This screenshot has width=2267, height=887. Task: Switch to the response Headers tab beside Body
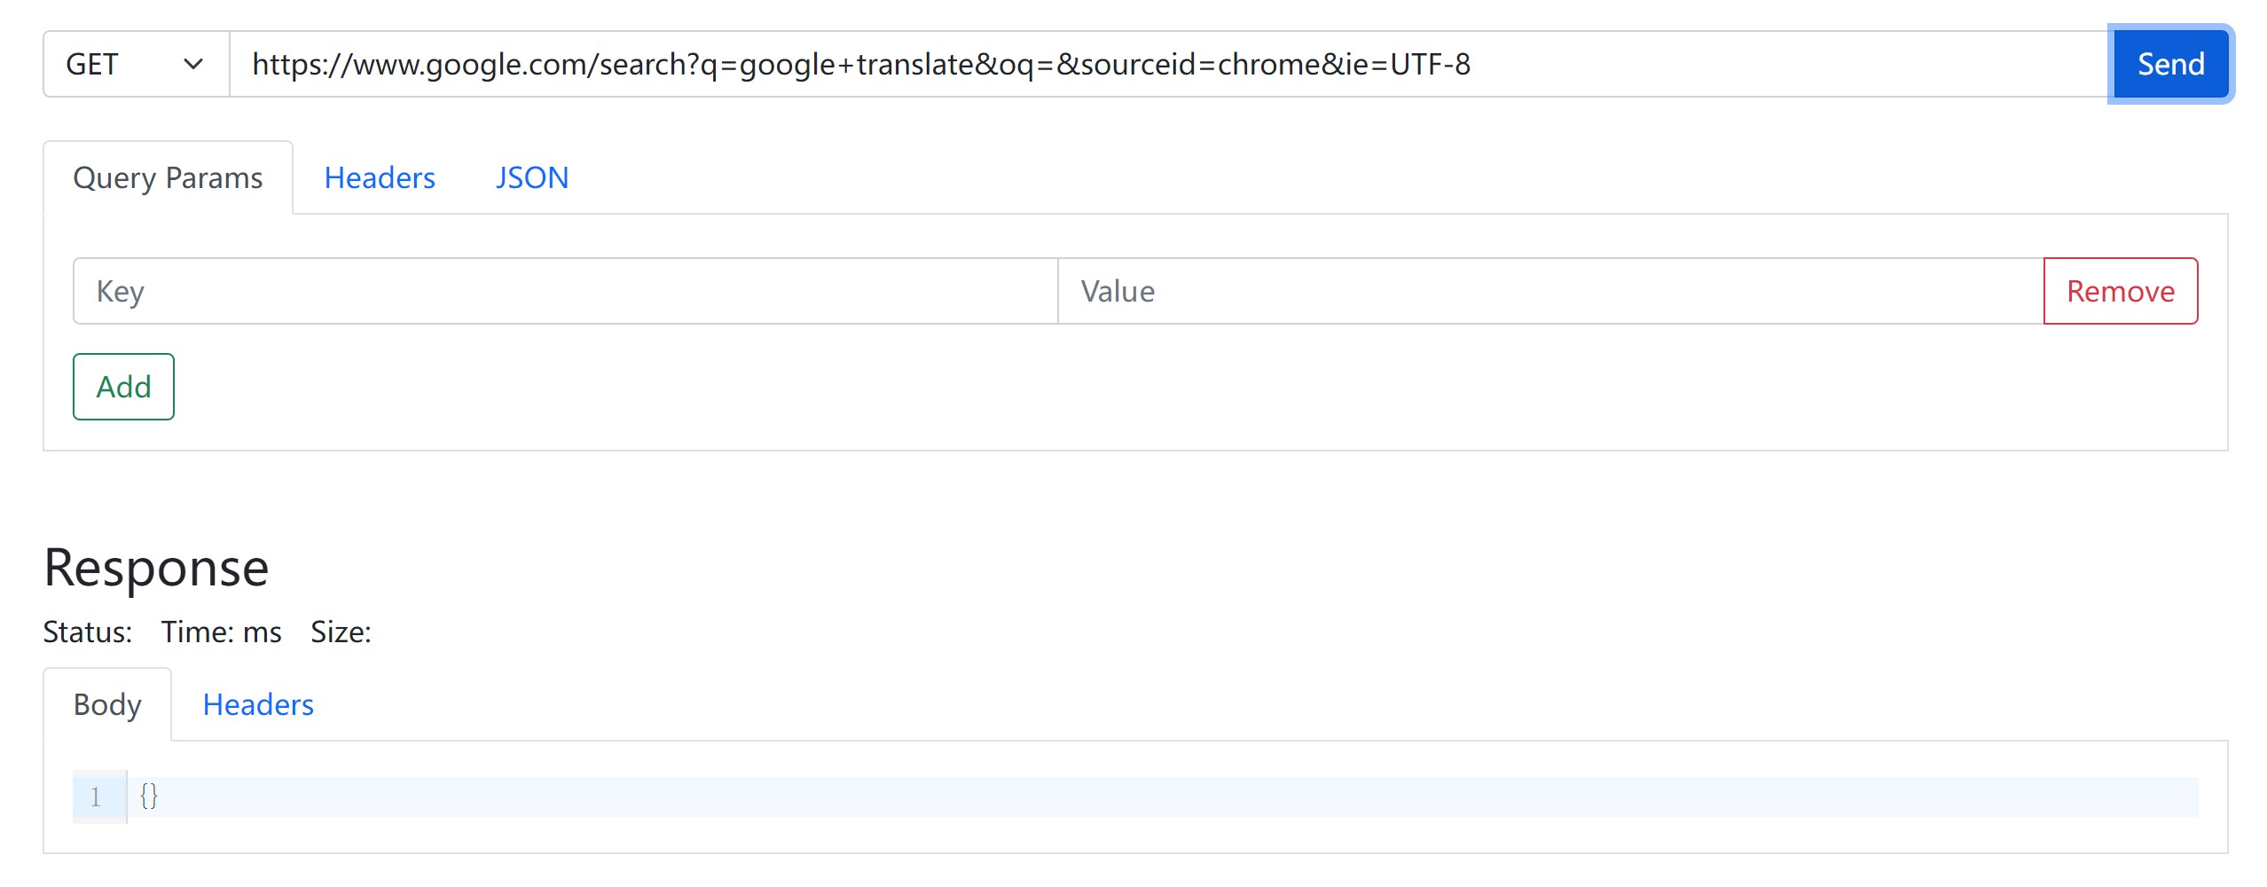(258, 704)
